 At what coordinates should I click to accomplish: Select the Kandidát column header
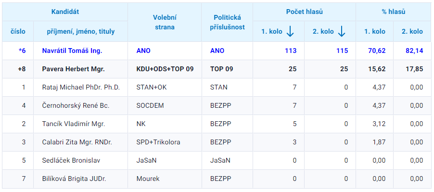[65, 12]
